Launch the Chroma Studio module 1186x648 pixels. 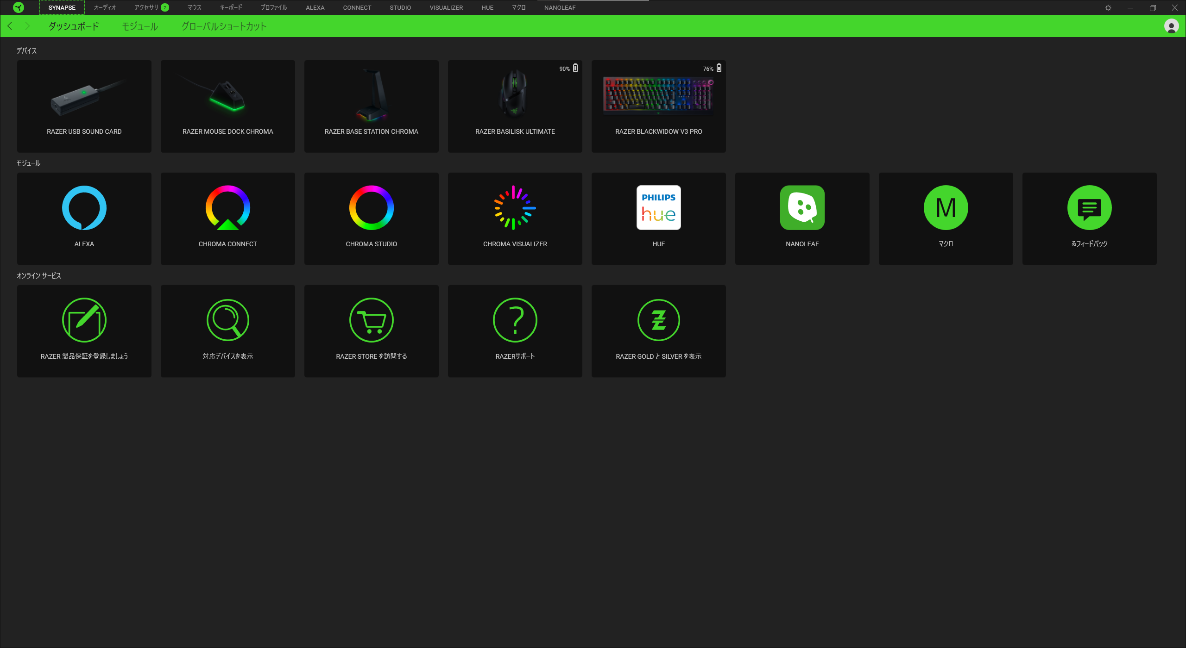(x=371, y=218)
